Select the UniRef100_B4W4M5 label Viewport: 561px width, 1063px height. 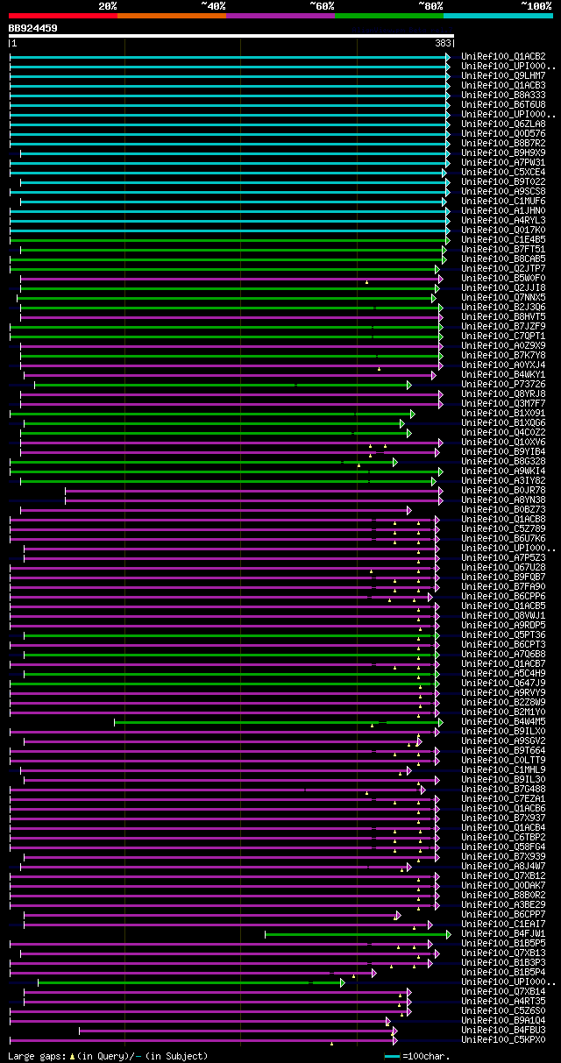(x=503, y=722)
